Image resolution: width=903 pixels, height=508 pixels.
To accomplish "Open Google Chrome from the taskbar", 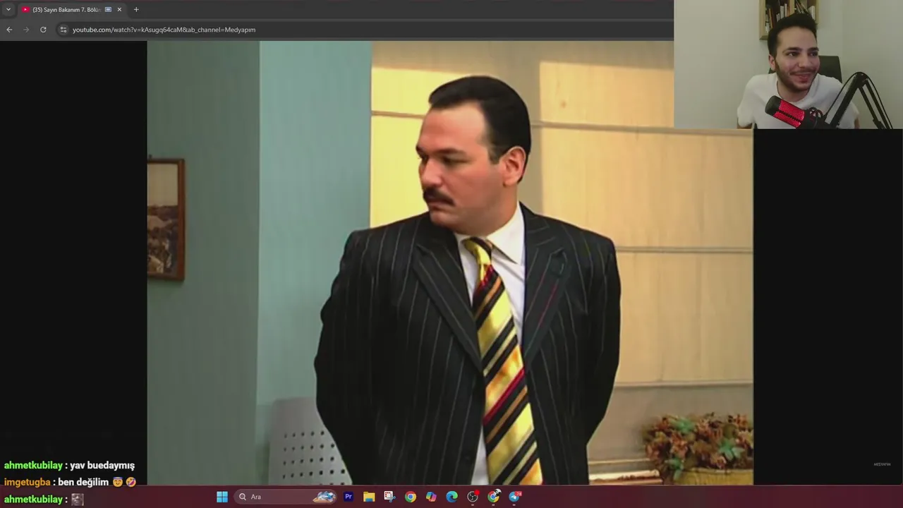I will 411,497.
